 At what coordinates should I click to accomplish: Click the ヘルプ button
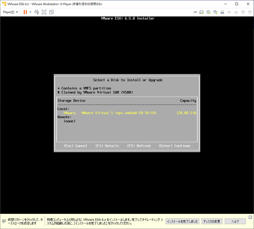[x=235, y=221]
